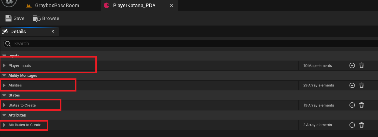
Task: Save the current data asset
Action: coord(15,18)
